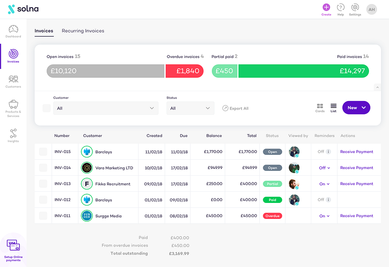This screenshot has height=267, width=389.
Task: Open viewer avatar on INV-015 row
Action: (294, 152)
